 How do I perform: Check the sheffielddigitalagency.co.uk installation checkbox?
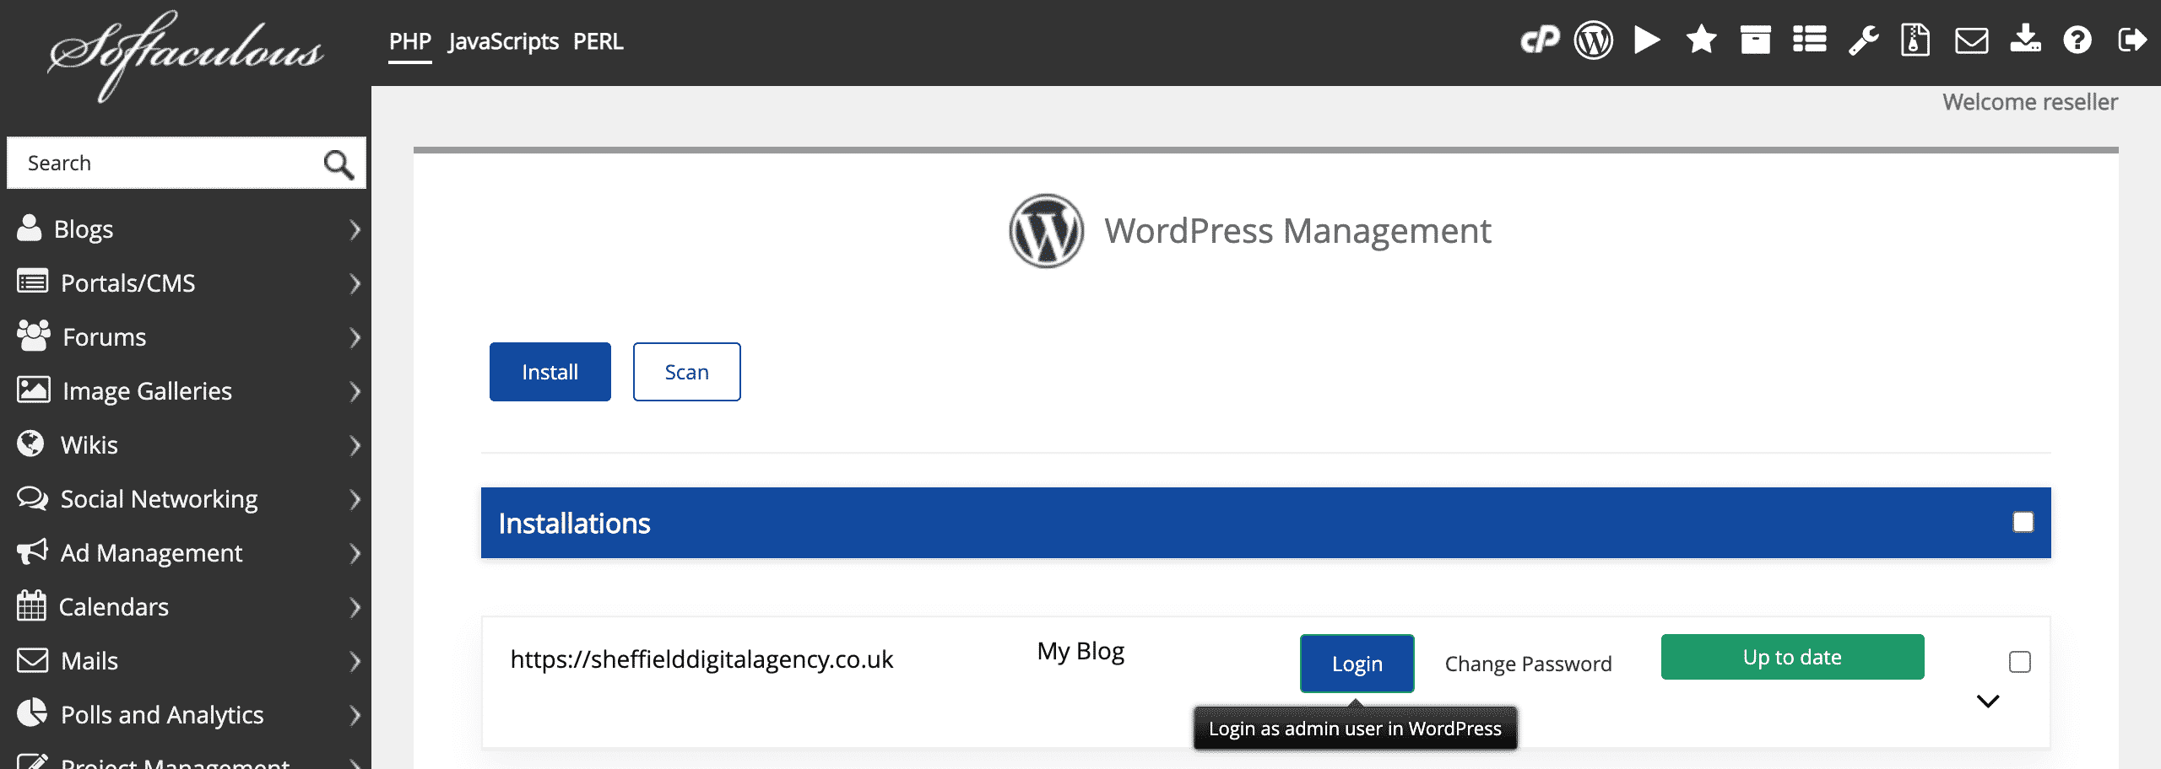coord(2019,662)
